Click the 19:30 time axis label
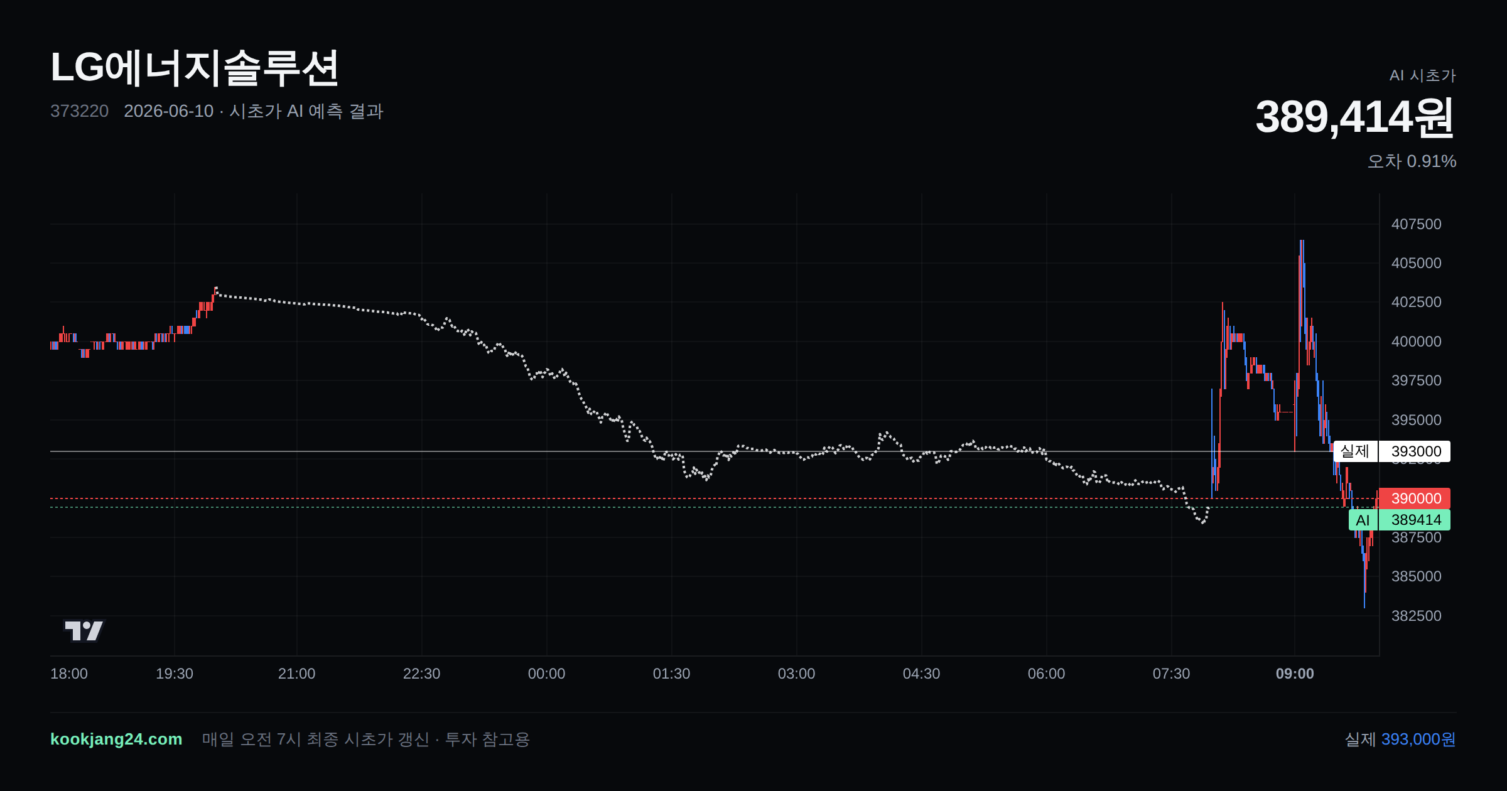 pyautogui.click(x=175, y=674)
